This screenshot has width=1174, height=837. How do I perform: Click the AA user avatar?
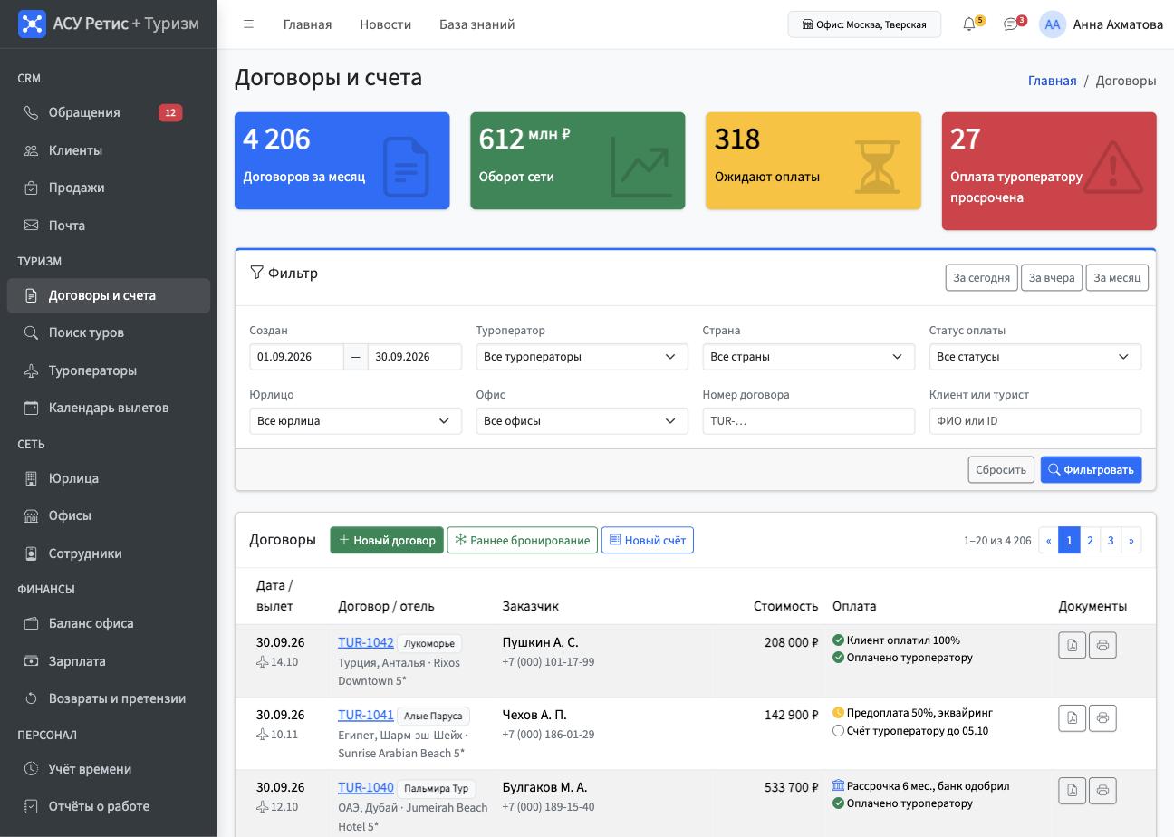coord(1052,24)
